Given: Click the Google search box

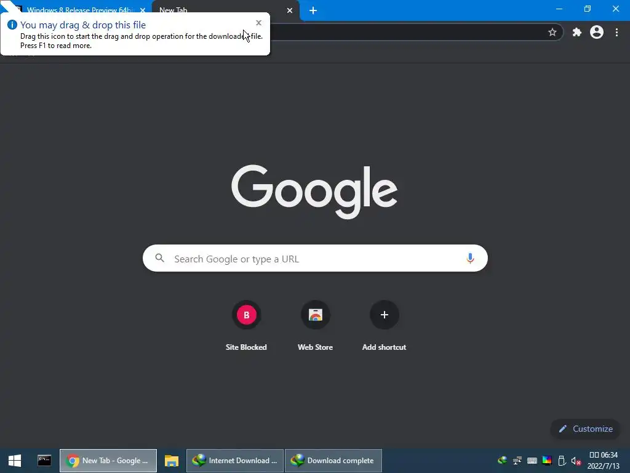Looking at the screenshot, I should click(315, 258).
